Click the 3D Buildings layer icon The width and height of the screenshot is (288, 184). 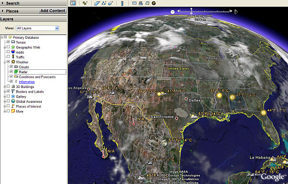point(13,87)
